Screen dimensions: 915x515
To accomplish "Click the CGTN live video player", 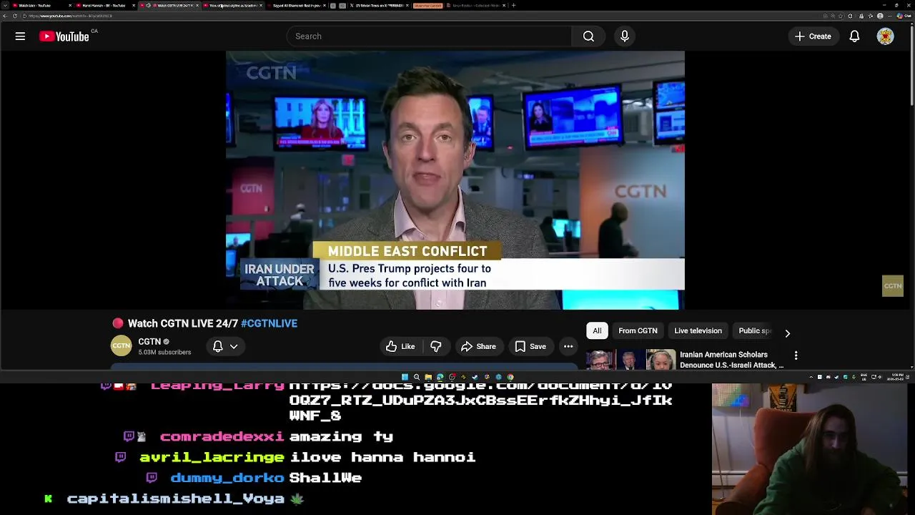I will tap(455, 180).
